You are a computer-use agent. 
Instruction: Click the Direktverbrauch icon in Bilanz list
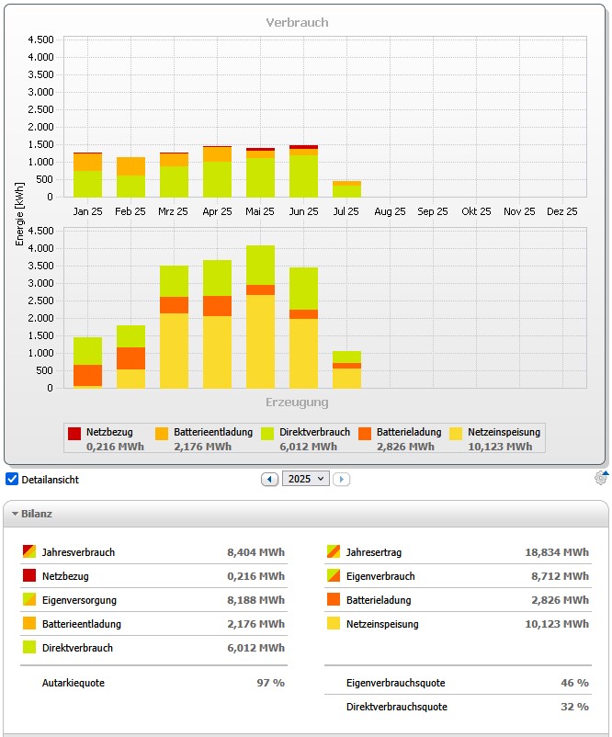(29, 648)
